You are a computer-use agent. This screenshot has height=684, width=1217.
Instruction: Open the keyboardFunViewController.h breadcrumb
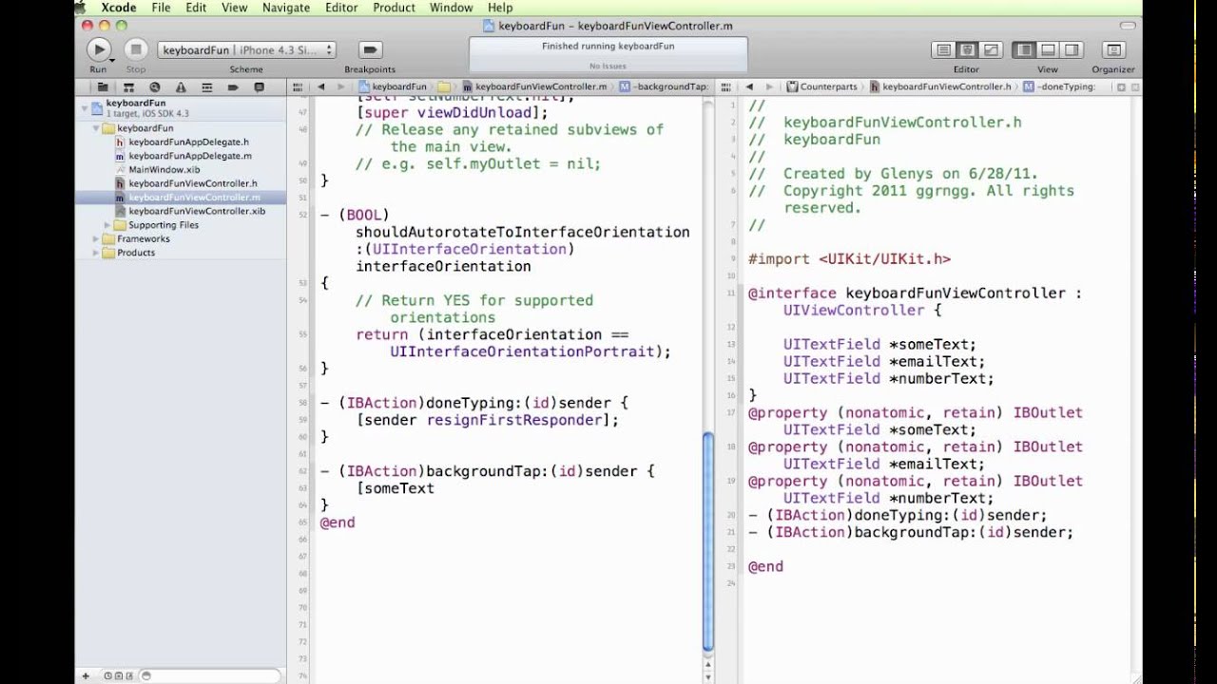939,86
